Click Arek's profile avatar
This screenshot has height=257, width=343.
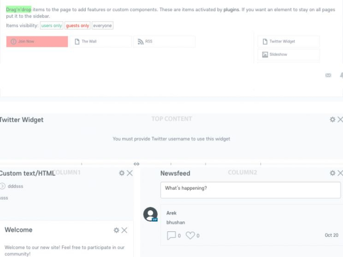click(x=150, y=214)
